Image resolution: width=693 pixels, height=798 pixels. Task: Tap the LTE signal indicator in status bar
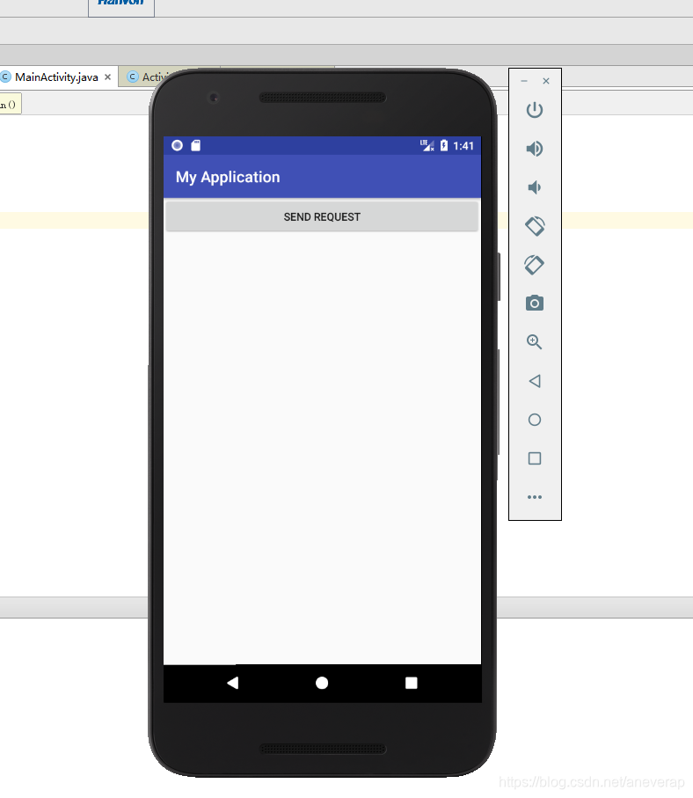tap(427, 145)
